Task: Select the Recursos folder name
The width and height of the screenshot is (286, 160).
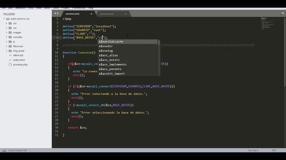Action: point(18,46)
